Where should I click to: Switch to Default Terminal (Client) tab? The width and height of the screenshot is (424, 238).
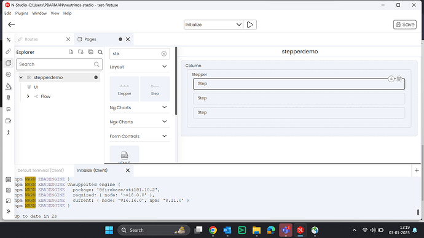(x=41, y=171)
